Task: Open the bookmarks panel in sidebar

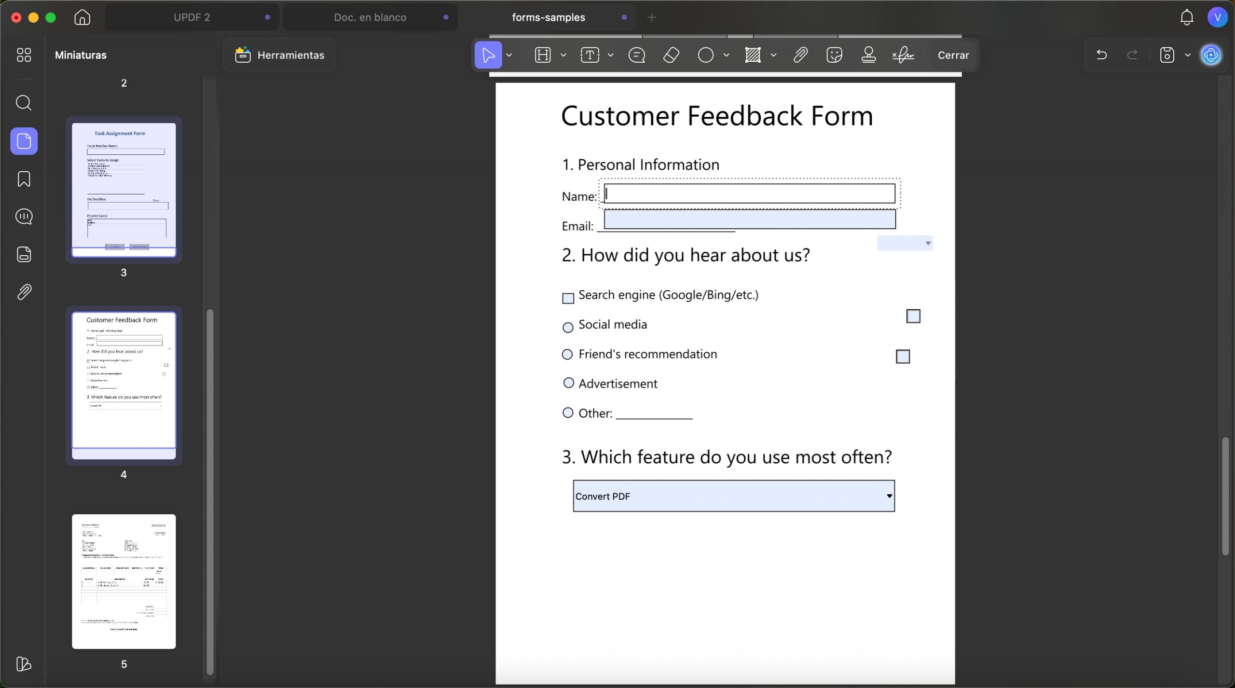Action: [24, 179]
